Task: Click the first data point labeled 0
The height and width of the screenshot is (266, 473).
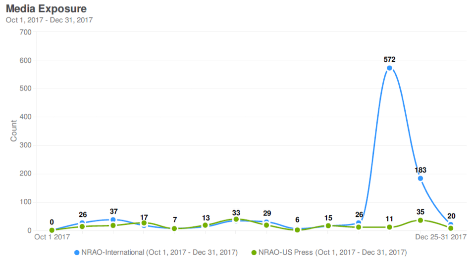Action: coord(52,230)
